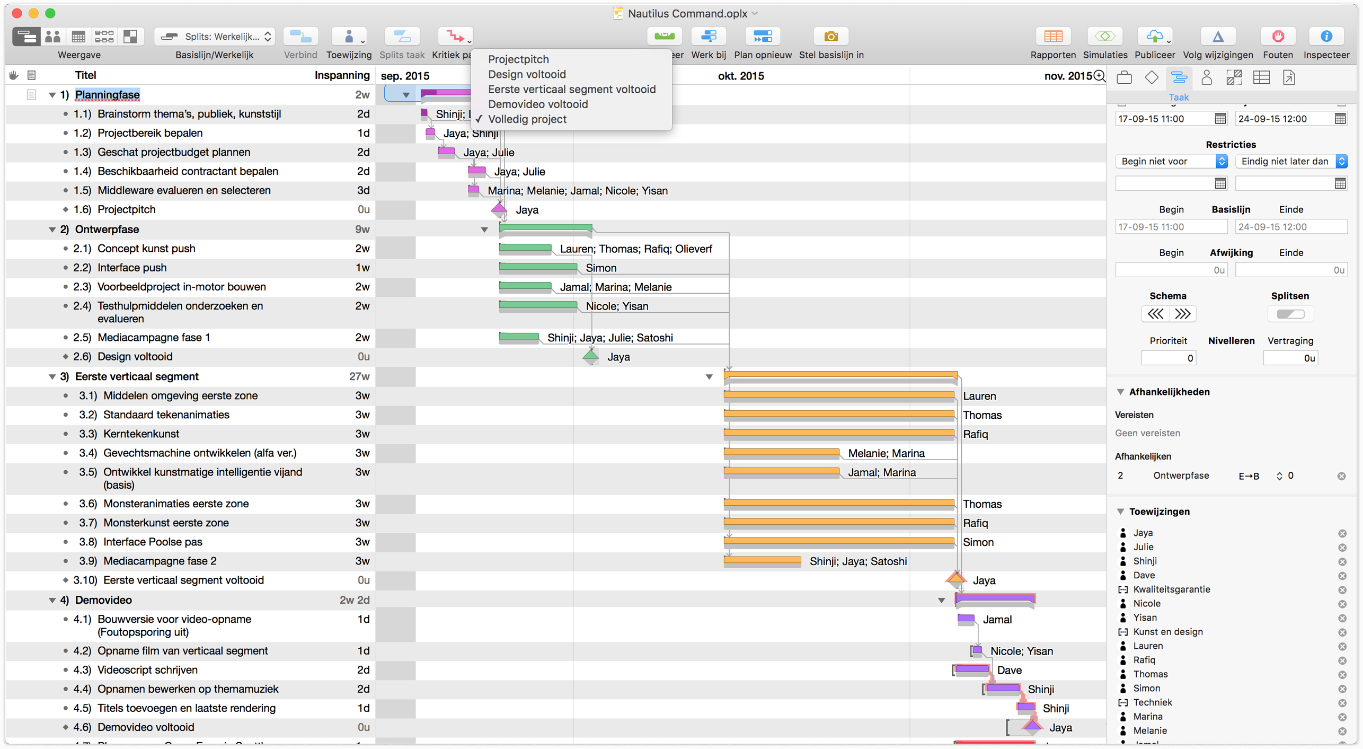Open the Stel basislijn in camera icon
This screenshot has width=1363, height=749.
[x=830, y=36]
